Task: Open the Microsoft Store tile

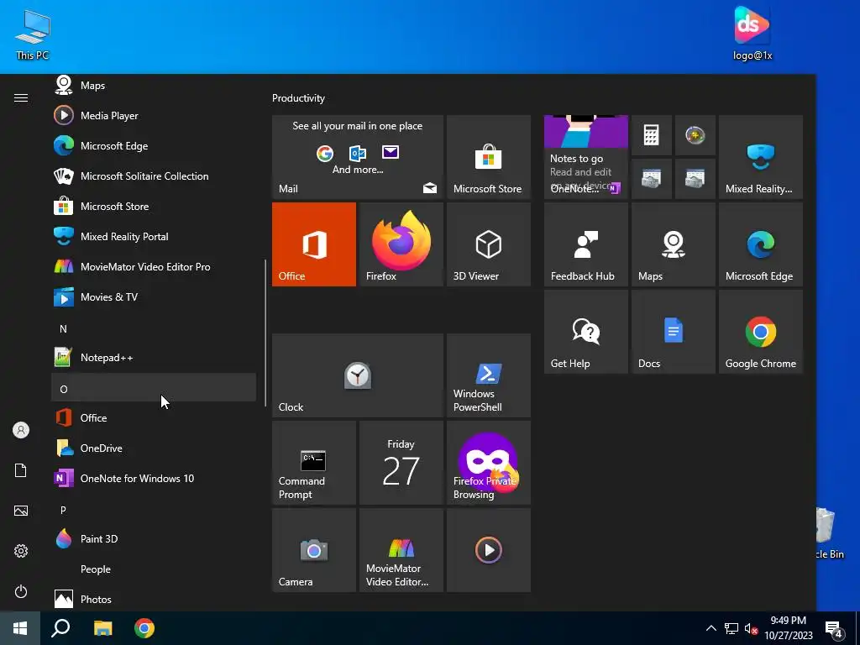Action: pos(489,157)
